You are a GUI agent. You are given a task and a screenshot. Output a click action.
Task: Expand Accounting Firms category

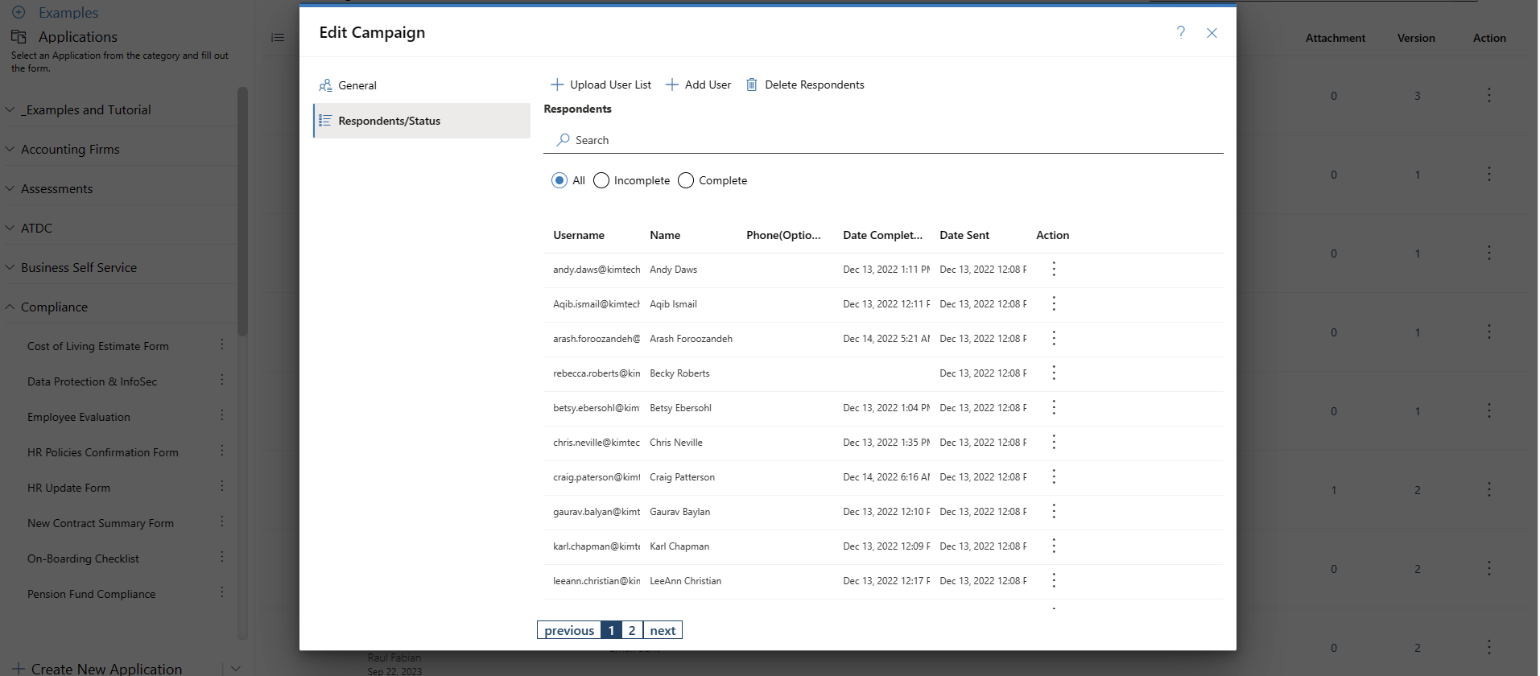pyautogui.click(x=10, y=149)
